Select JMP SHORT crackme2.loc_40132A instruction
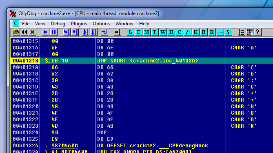Image resolution: width=273 pixels, height=153 pixels. pyautogui.click(x=148, y=61)
